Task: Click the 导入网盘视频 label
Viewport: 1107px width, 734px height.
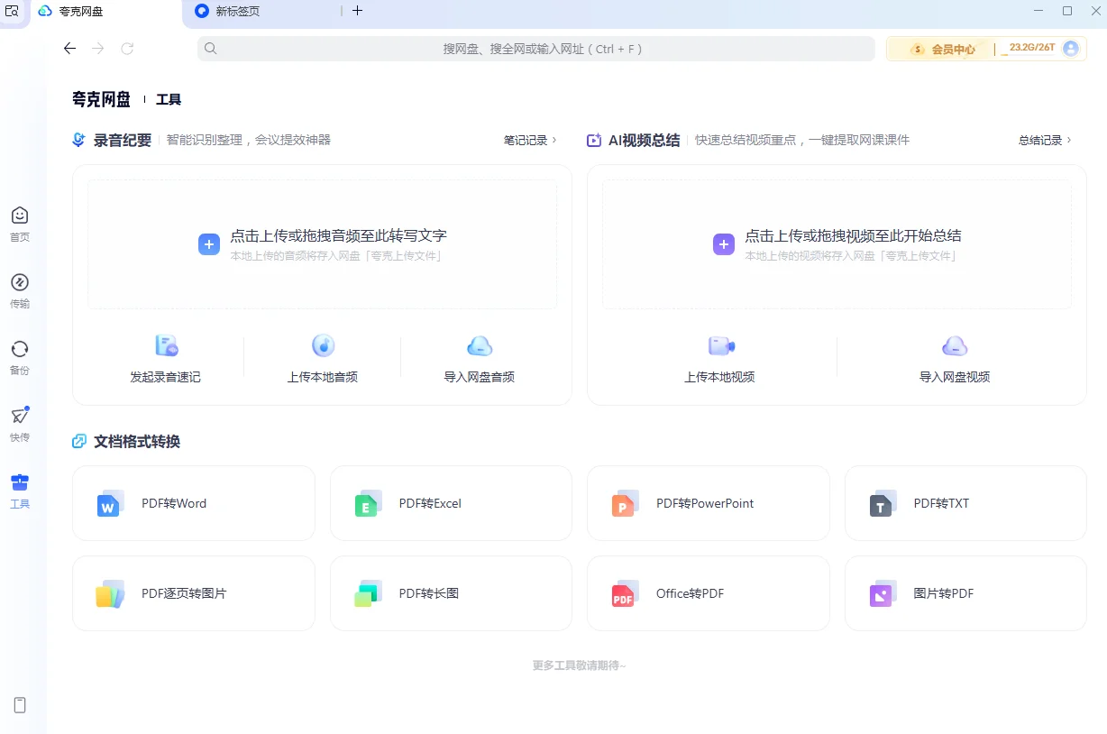Action: (955, 377)
